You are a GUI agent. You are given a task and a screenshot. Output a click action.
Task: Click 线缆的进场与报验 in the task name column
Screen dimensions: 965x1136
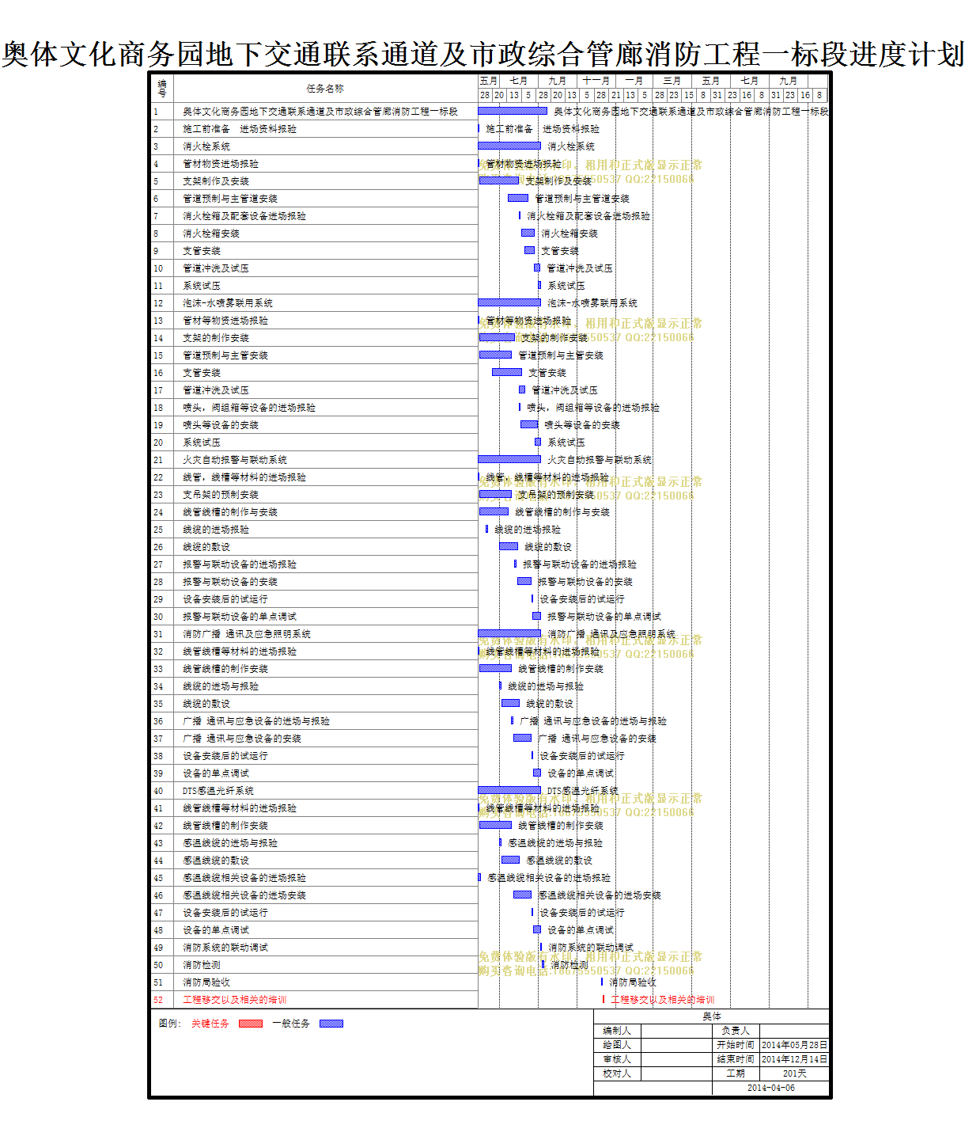coord(221,686)
